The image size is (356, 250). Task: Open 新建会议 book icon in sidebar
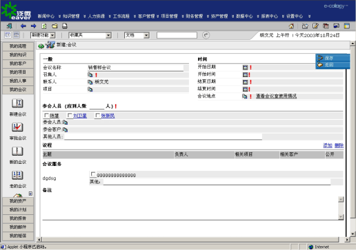coord(17,103)
